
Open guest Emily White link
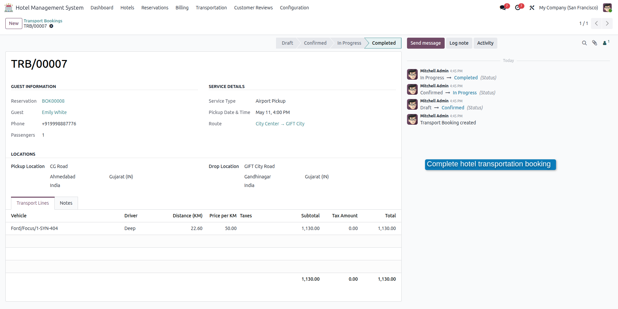[54, 112]
